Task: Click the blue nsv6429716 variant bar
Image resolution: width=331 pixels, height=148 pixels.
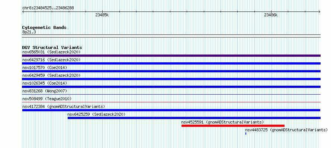Action: click(x=171, y=63)
